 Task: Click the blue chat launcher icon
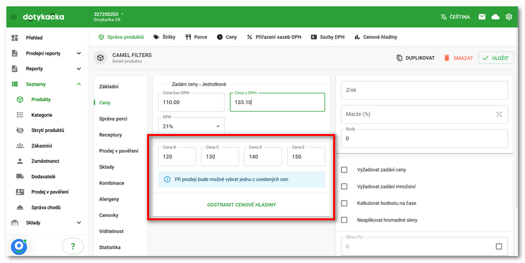point(19,246)
